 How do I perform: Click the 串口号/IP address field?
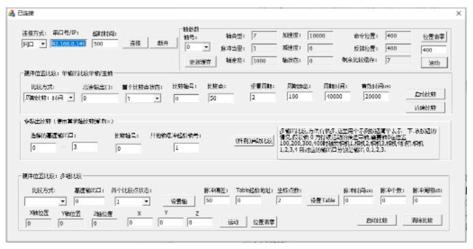coord(69,44)
